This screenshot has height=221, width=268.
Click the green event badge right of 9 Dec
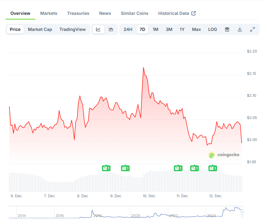[x=125, y=168]
